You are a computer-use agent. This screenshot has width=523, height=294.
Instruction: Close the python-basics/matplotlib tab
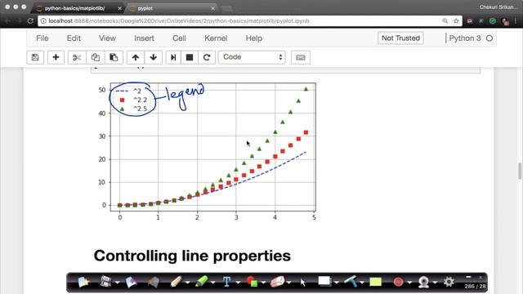coord(120,8)
